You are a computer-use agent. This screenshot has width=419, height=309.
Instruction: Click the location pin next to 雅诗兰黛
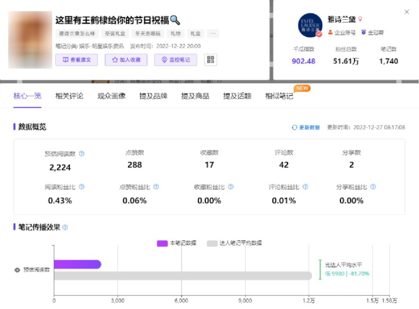(360, 19)
